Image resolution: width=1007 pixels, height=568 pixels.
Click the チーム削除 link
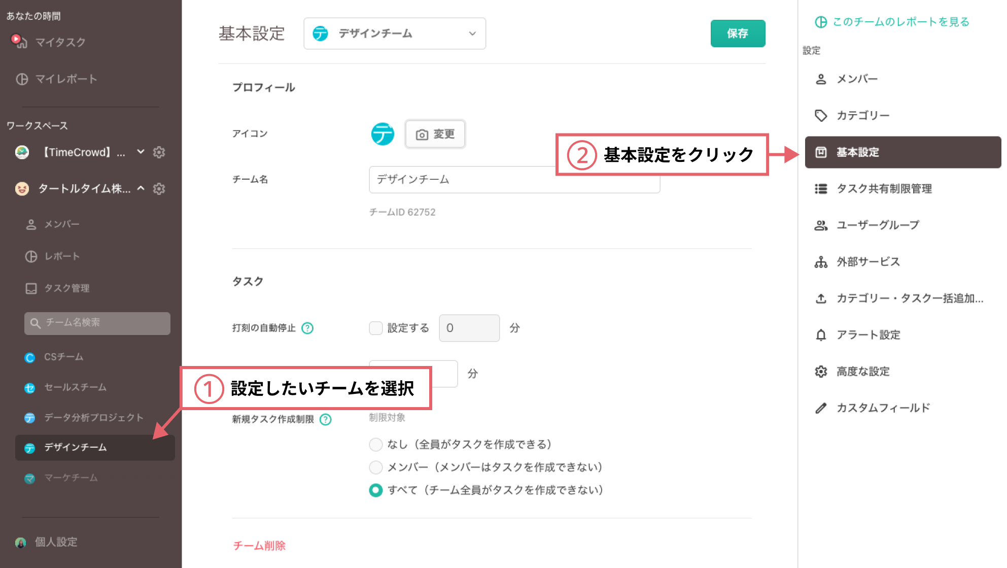click(259, 546)
